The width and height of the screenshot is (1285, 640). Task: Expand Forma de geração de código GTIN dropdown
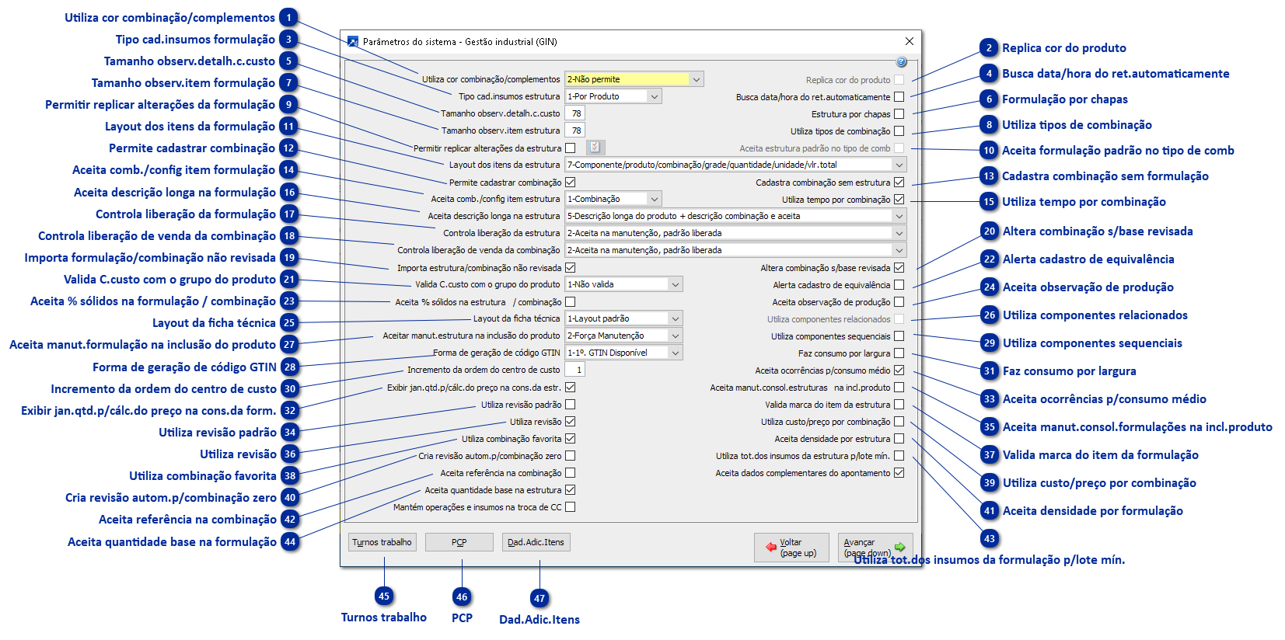[x=676, y=353]
